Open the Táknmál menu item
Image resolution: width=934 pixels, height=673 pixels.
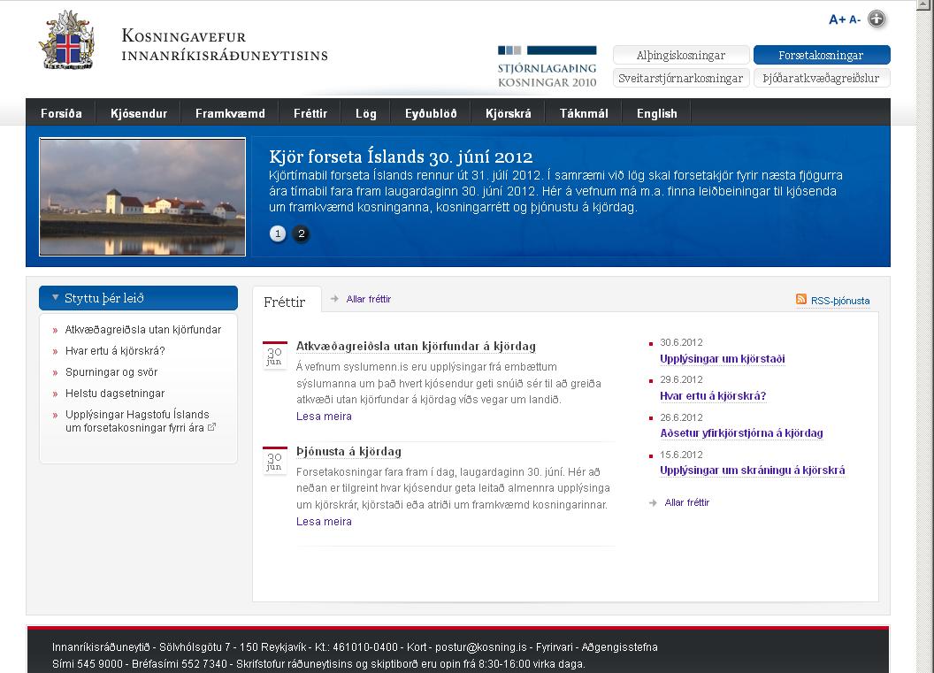pos(584,113)
